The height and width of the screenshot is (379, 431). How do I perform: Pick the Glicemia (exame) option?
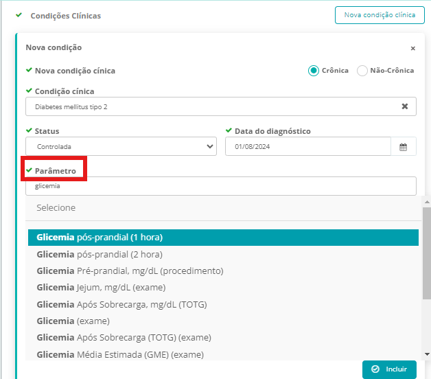point(223,321)
